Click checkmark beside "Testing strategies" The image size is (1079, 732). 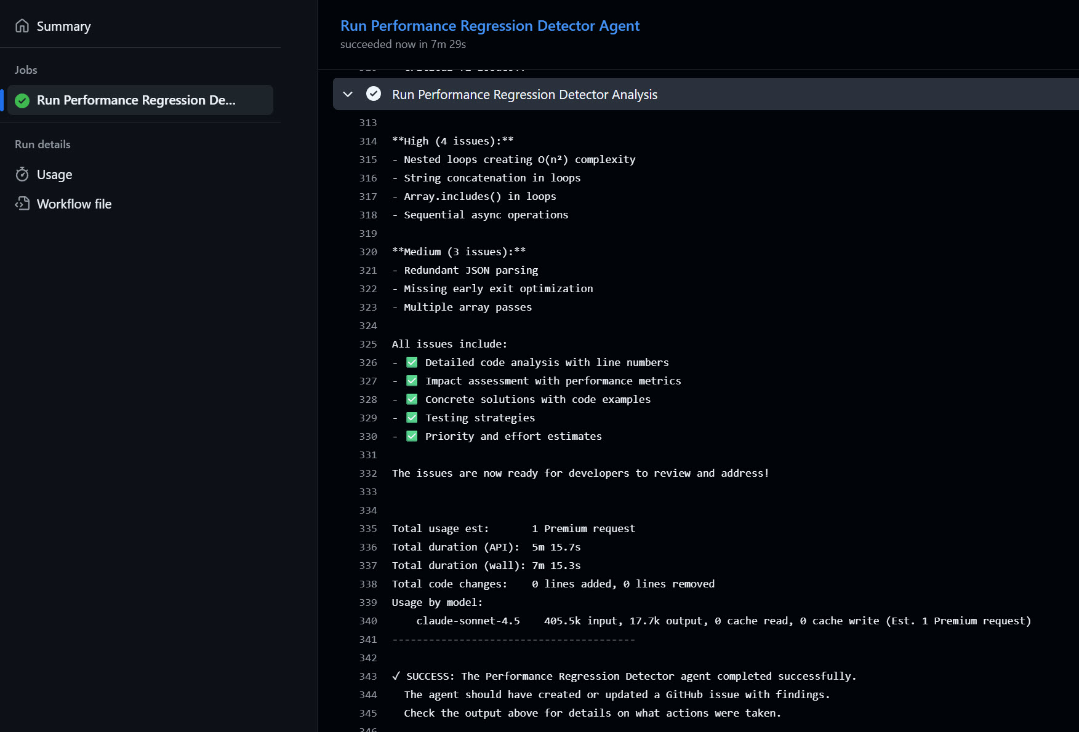click(x=411, y=417)
